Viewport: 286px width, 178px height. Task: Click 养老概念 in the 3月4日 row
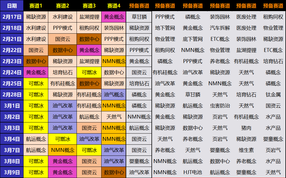tap(193, 139)
